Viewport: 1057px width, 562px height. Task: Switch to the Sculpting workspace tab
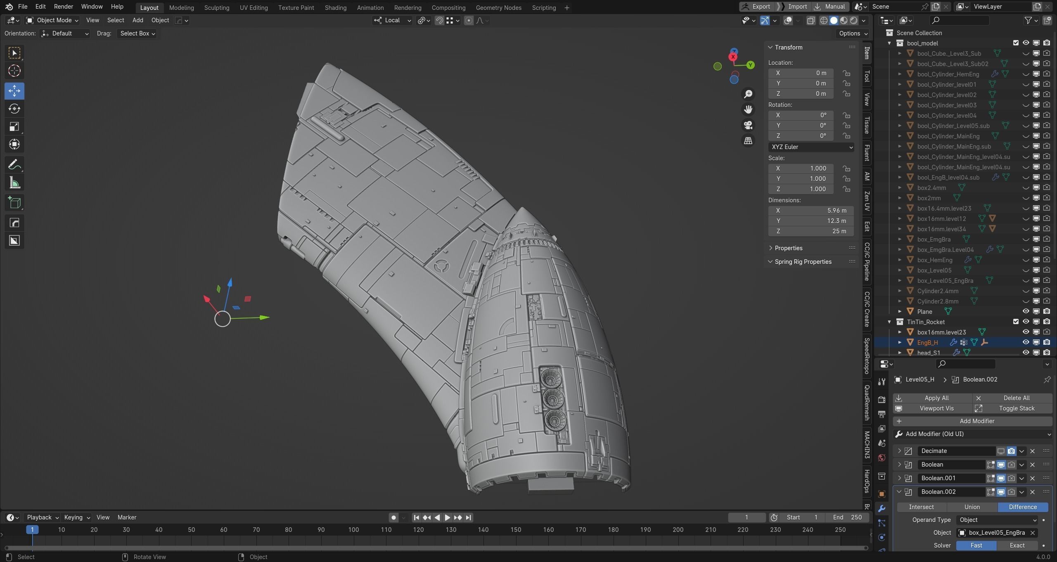coord(216,7)
